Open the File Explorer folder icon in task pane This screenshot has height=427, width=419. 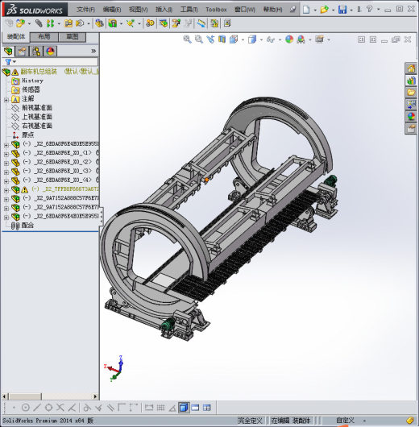click(411, 92)
